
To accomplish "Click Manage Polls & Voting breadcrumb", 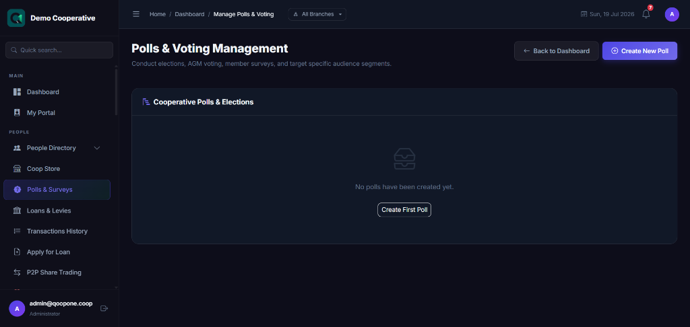I will point(244,14).
